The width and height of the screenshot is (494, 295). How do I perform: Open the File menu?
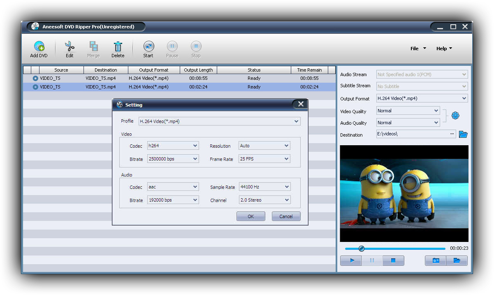tap(418, 49)
